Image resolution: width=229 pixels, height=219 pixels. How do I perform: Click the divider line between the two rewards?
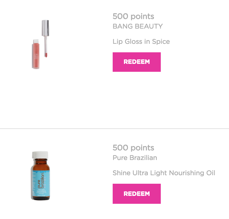coord(114,129)
